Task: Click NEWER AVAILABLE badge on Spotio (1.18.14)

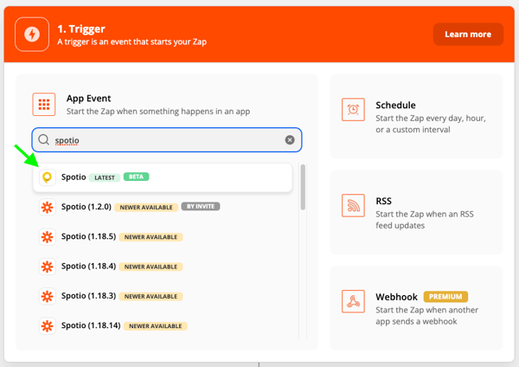Action: [x=156, y=326]
